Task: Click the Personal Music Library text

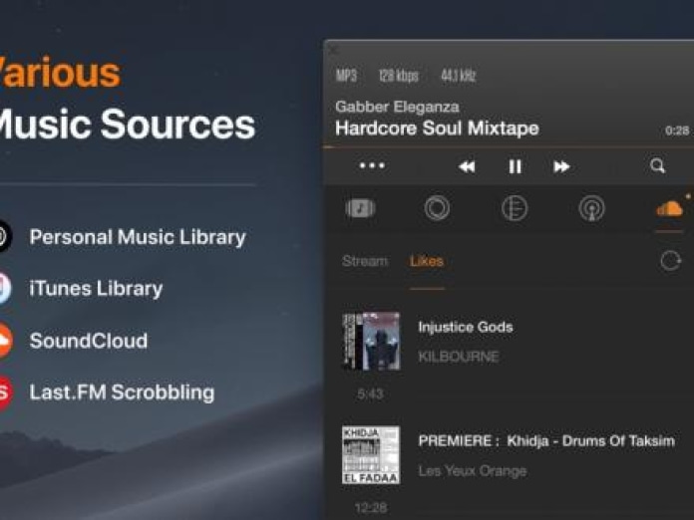Action: click(138, 237)
